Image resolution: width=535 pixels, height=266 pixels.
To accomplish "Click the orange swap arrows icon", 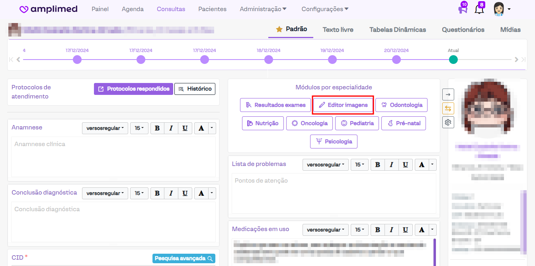I will 448,108.
